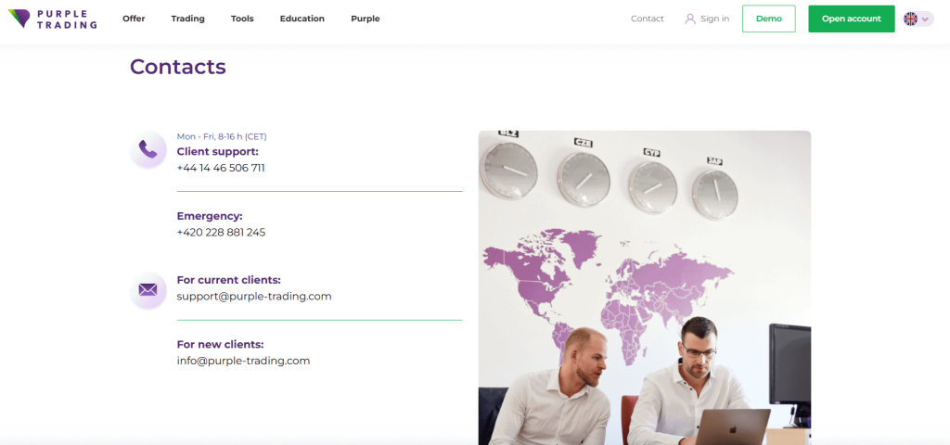Open the Purple menu item
Screen dimensions: 950x445
[366, 19]
